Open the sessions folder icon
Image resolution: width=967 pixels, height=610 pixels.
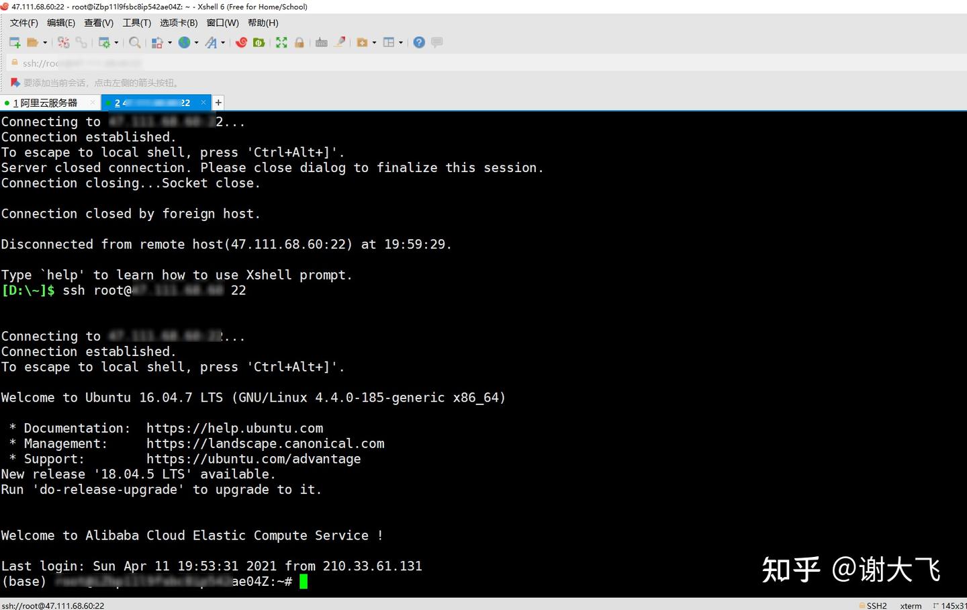[x=32, y=42]
